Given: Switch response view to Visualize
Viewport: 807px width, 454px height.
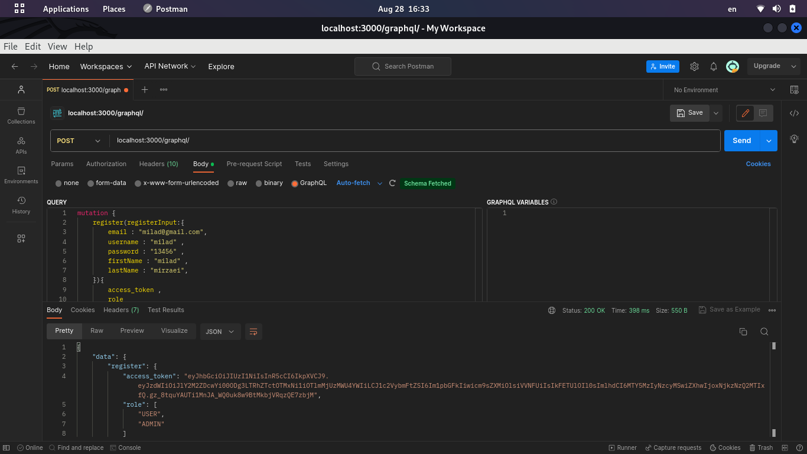Looking at the screenshot, I should (x=174, y=331).
